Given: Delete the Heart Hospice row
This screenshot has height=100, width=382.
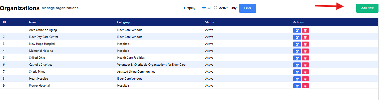Looking at the screenshot, I should point(305,79).
